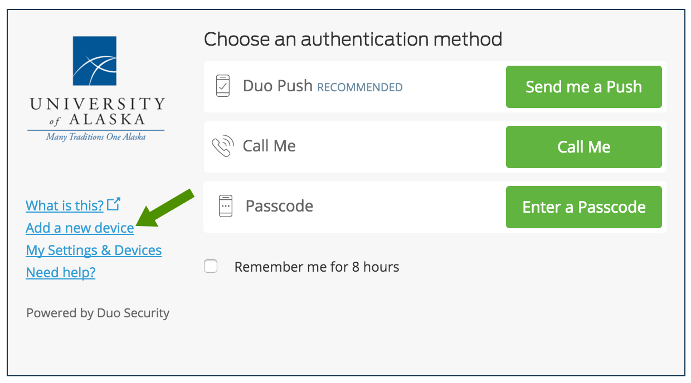691x383 pixels.
Task: Open the What is this? link
Action: point(65,205)
